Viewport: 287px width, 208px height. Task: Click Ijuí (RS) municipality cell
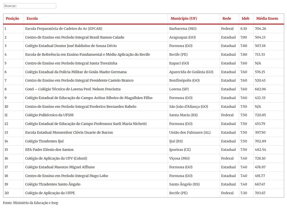pyautogui.click(x=176, y=141)
